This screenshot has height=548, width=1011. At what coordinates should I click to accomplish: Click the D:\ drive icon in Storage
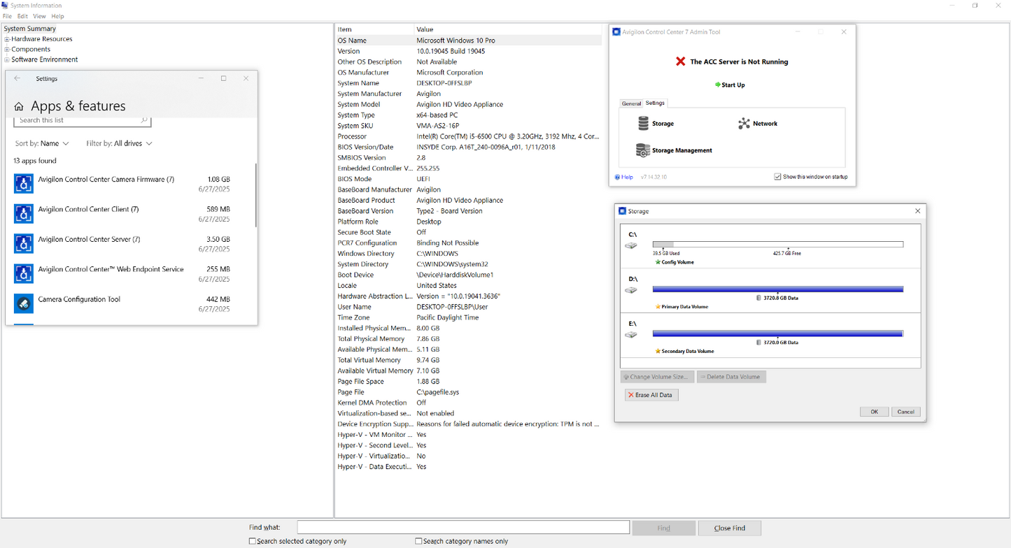(631, 290)
